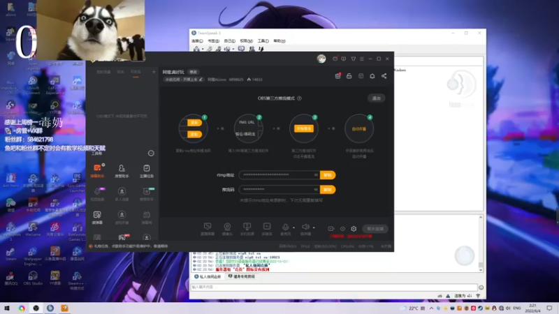Click the help icon beside OBS第三方推流模式

[299, 98]
